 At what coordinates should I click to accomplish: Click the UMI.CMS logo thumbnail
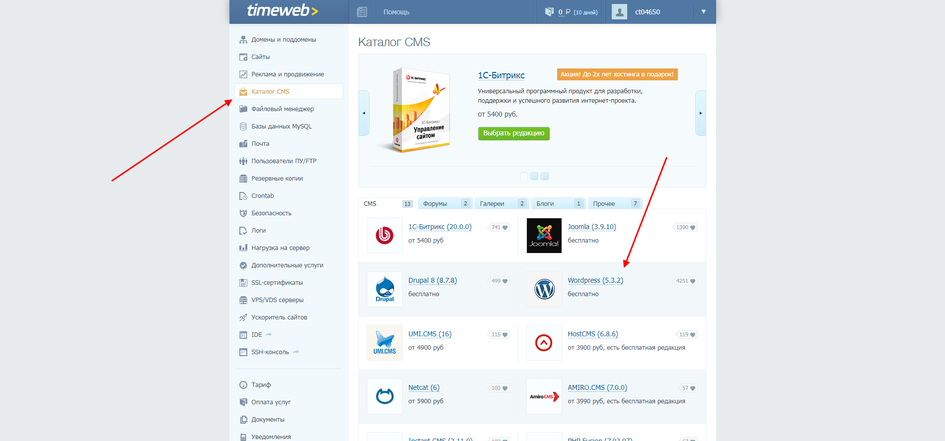click(385, 343)
